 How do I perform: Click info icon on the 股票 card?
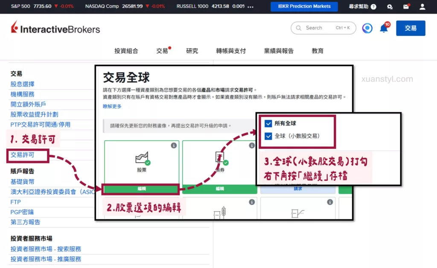tap(174, 146)
